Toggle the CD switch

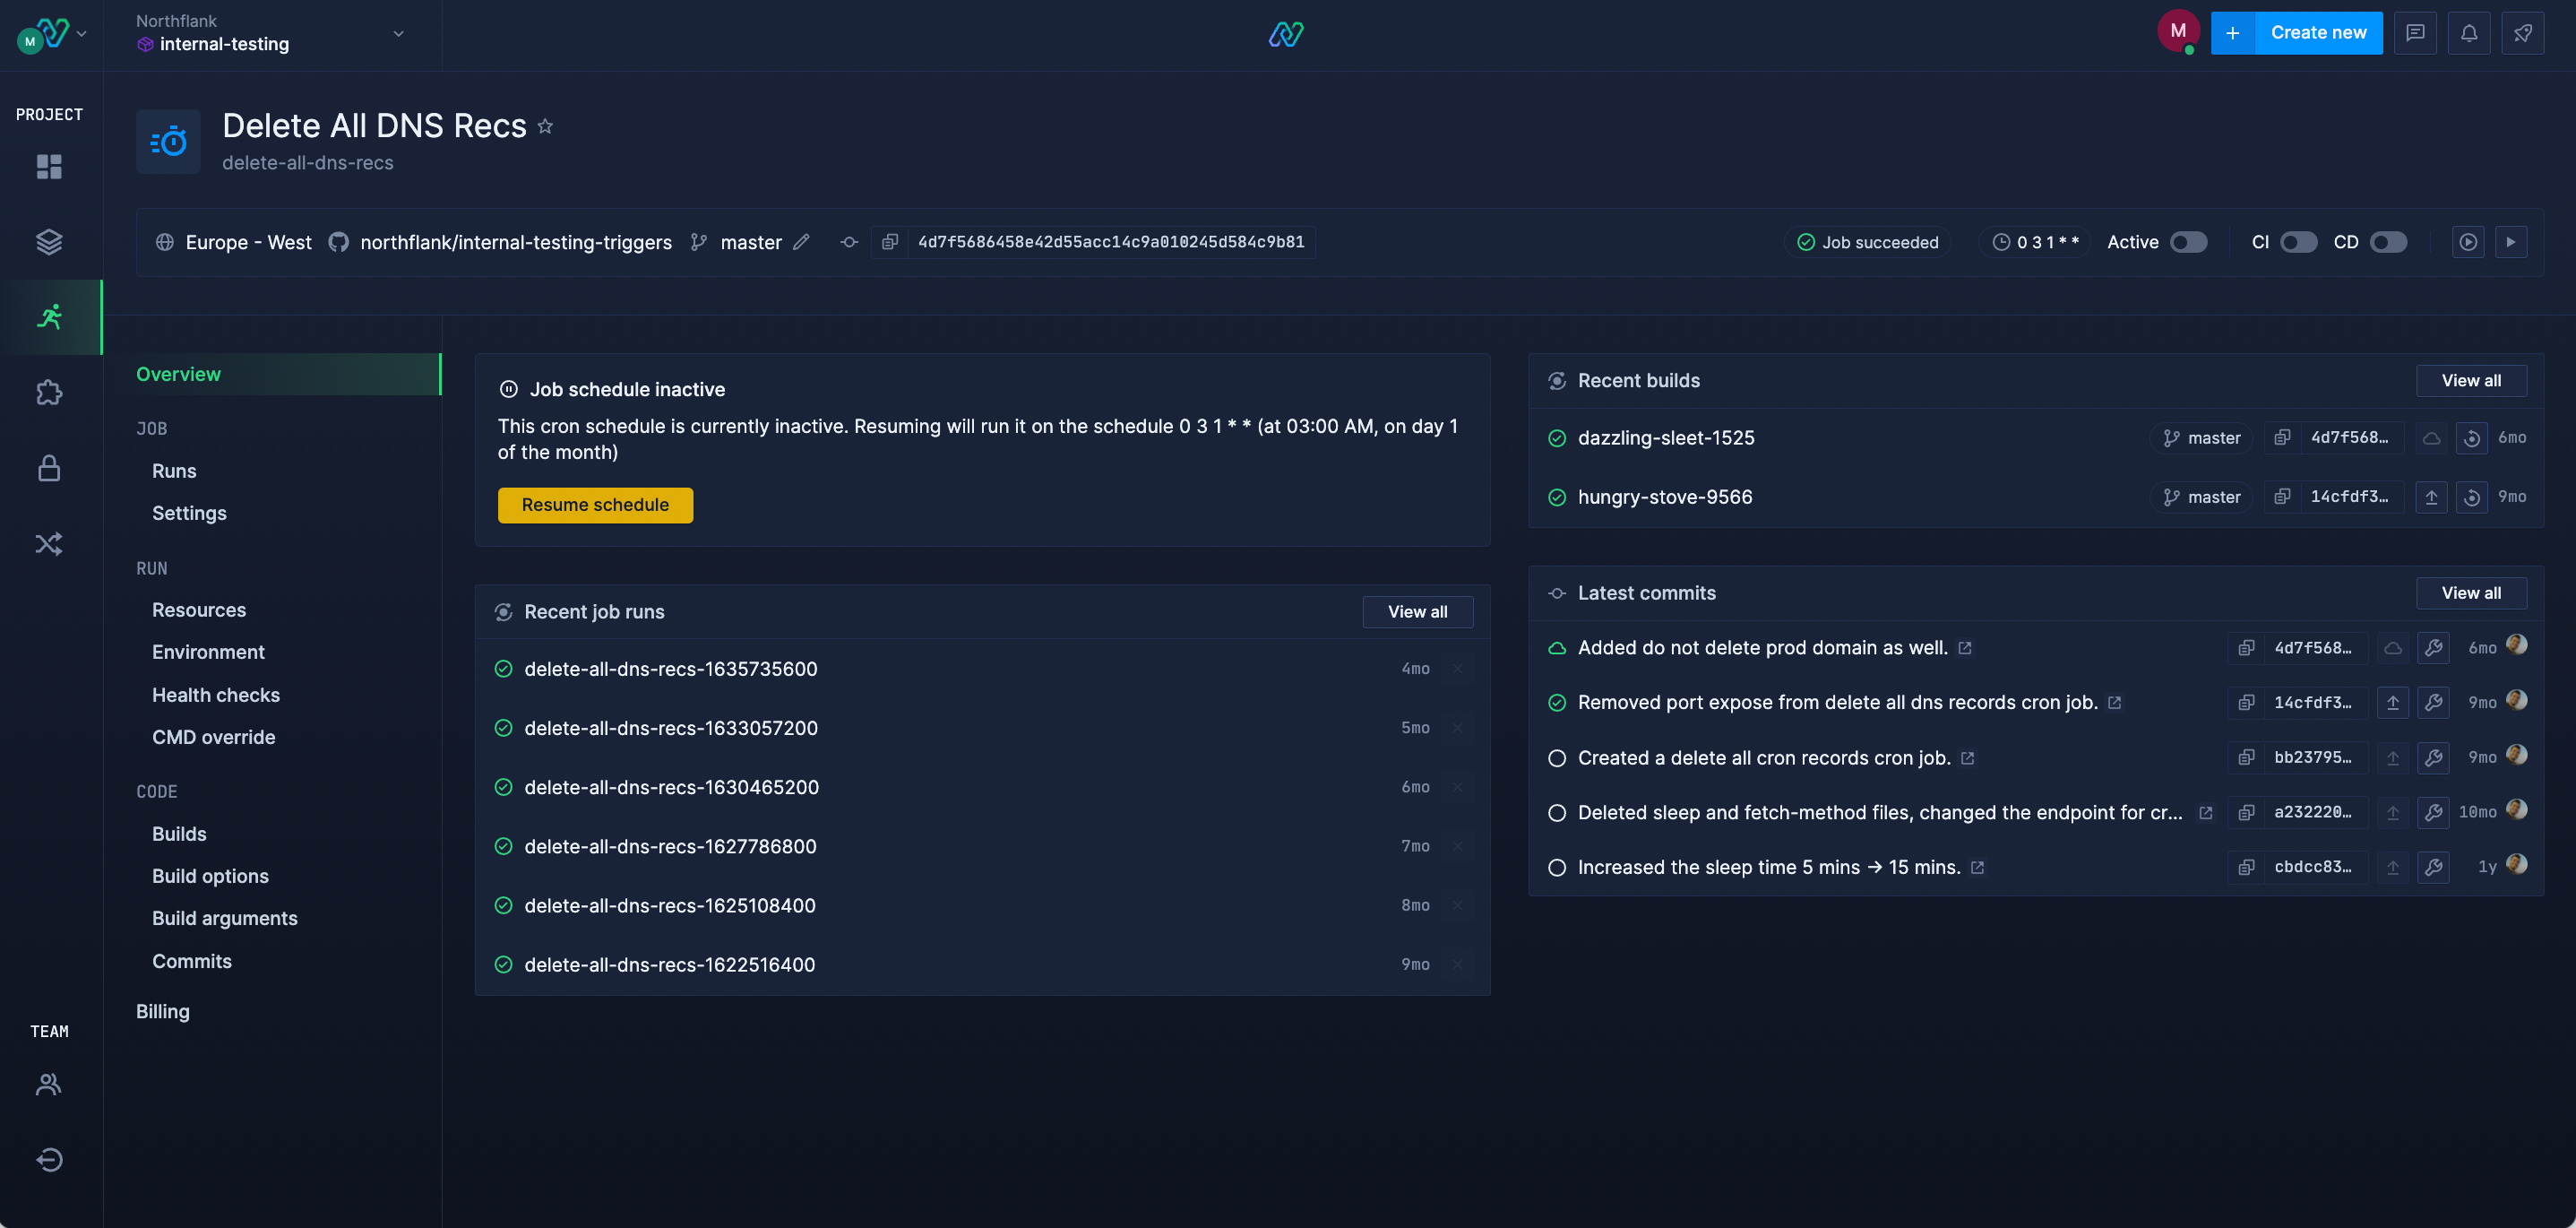click(2389, 242)
